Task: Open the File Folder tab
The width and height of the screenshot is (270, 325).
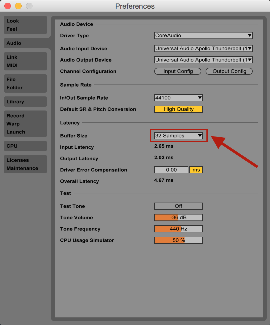Action: [25, 83]
